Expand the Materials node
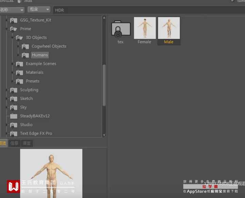Viewport: 245px width, 198px height. click(x=13, y=72)
